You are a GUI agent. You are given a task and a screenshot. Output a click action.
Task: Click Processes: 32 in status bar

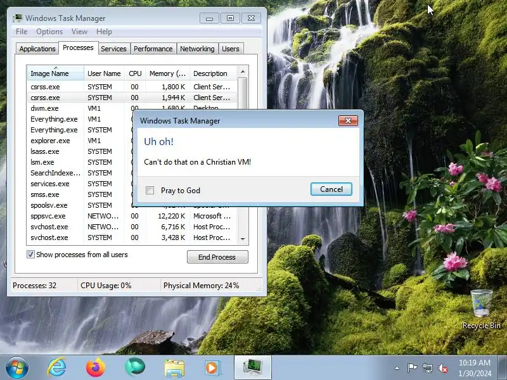pos(35,286)
